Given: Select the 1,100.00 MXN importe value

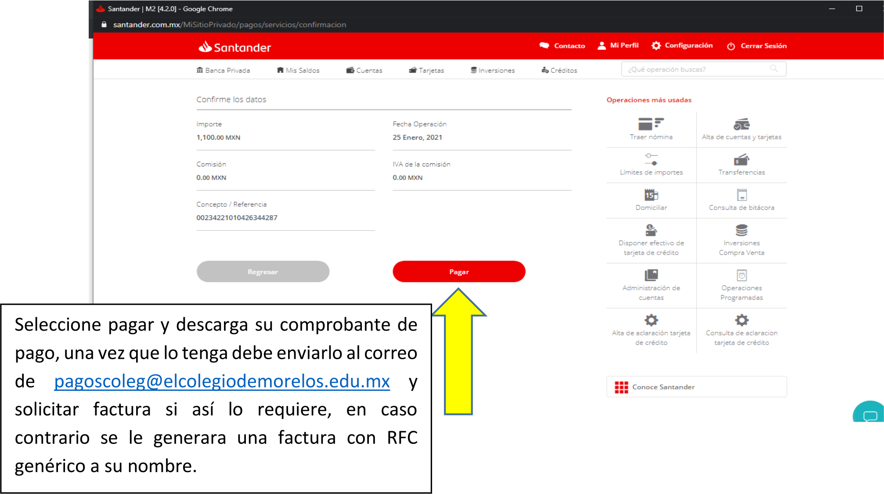Looking at the screenshot, I should [218, 137].
